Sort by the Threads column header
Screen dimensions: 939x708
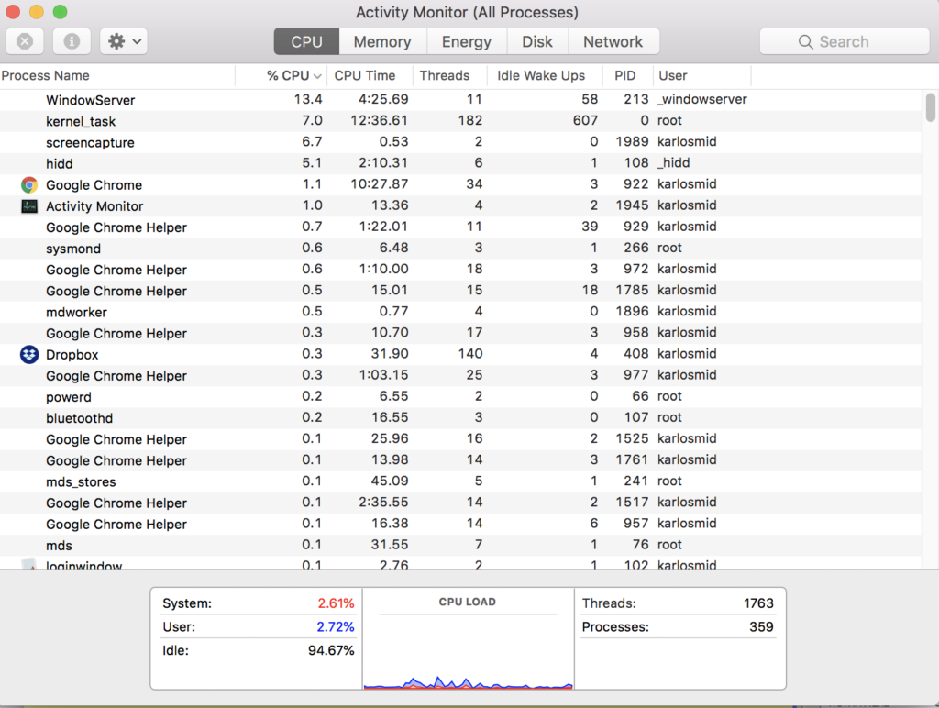coord(449,75)
